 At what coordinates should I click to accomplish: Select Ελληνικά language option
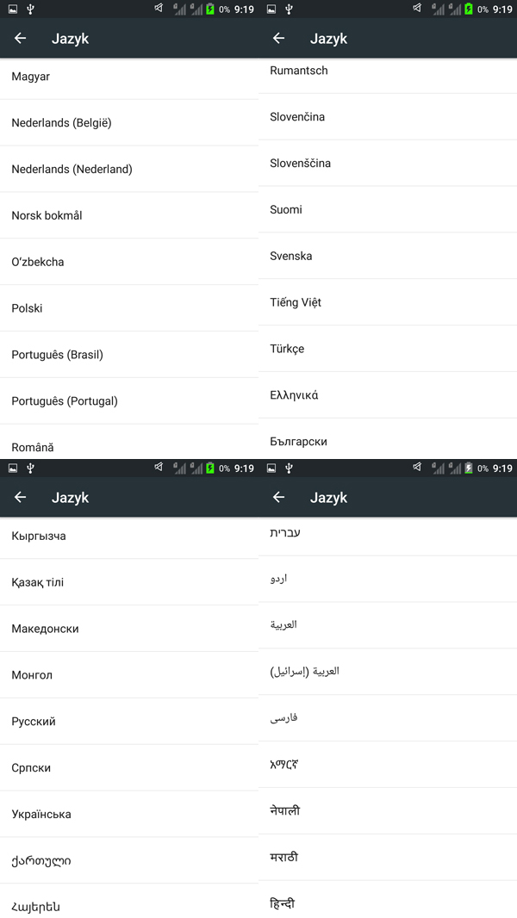388,395
